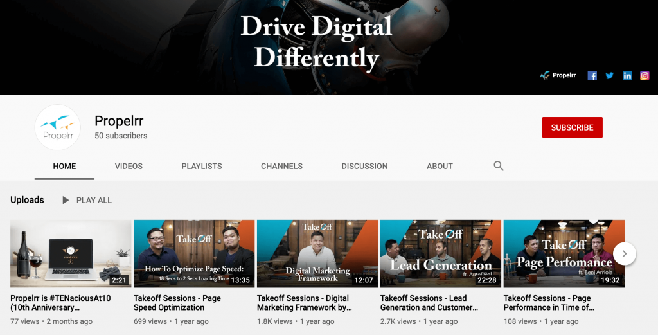
Task: Click the Play All triangle icon
Action: pos(66,200)
